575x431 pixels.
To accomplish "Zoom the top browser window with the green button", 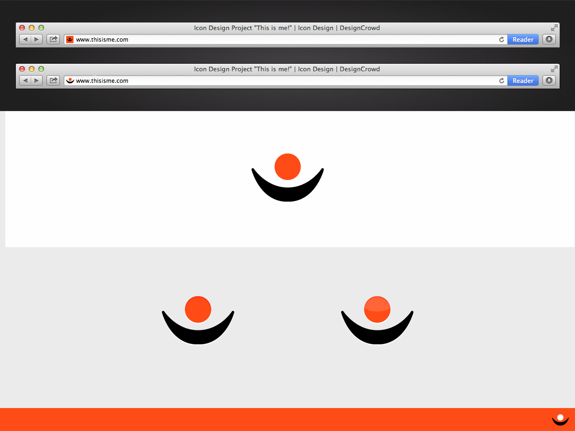I will [x=41, y=28].
